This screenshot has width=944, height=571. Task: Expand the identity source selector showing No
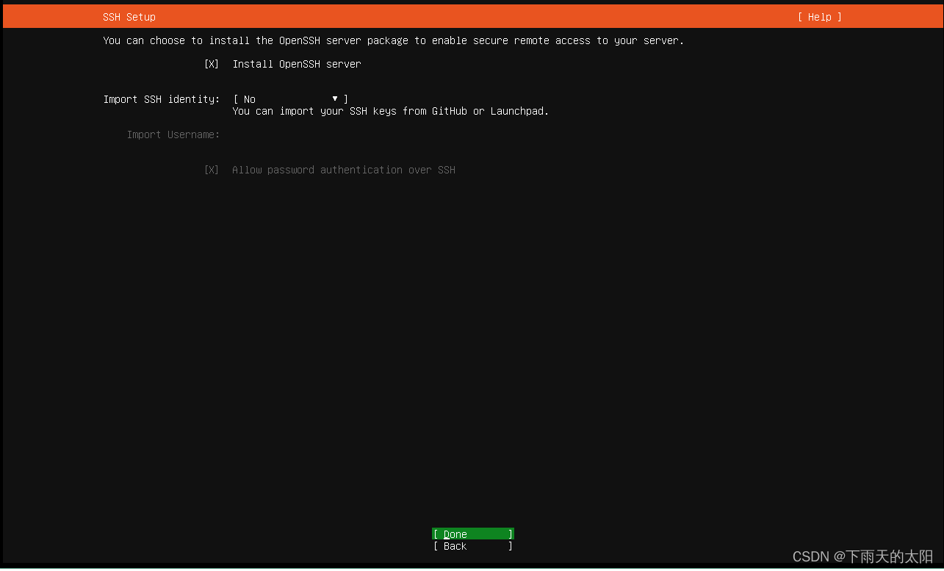pos(289,99)
